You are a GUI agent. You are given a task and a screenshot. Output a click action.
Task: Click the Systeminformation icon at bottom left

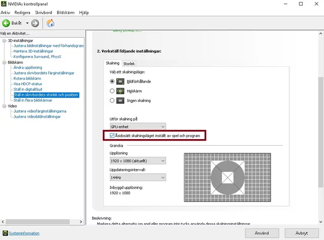[4, 233]
